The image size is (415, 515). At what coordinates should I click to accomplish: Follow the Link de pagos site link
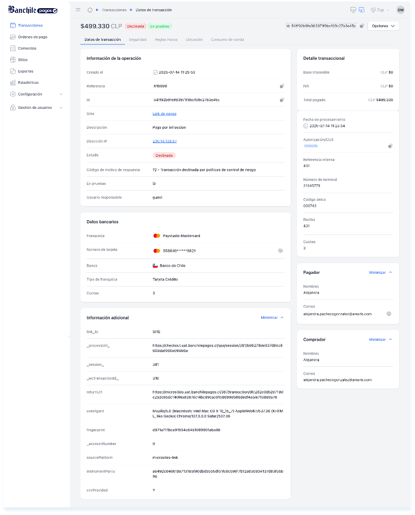[164, 113]
